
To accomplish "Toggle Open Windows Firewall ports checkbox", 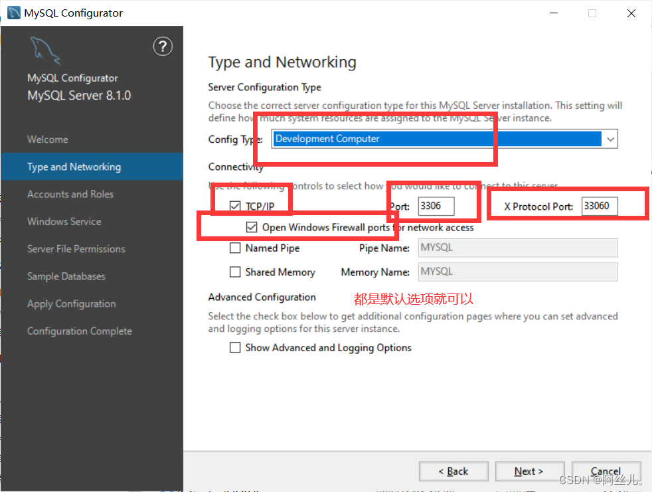I will [x=251, y=227].
